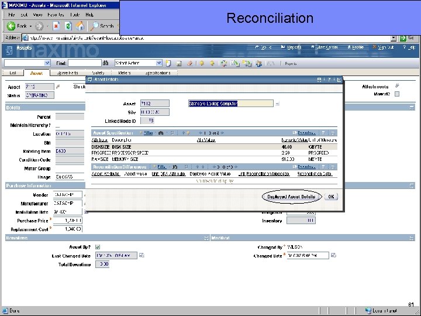Sort by Reconciliation Message column header
This screenshot has width=421, height=316.
tap(264, 174)
